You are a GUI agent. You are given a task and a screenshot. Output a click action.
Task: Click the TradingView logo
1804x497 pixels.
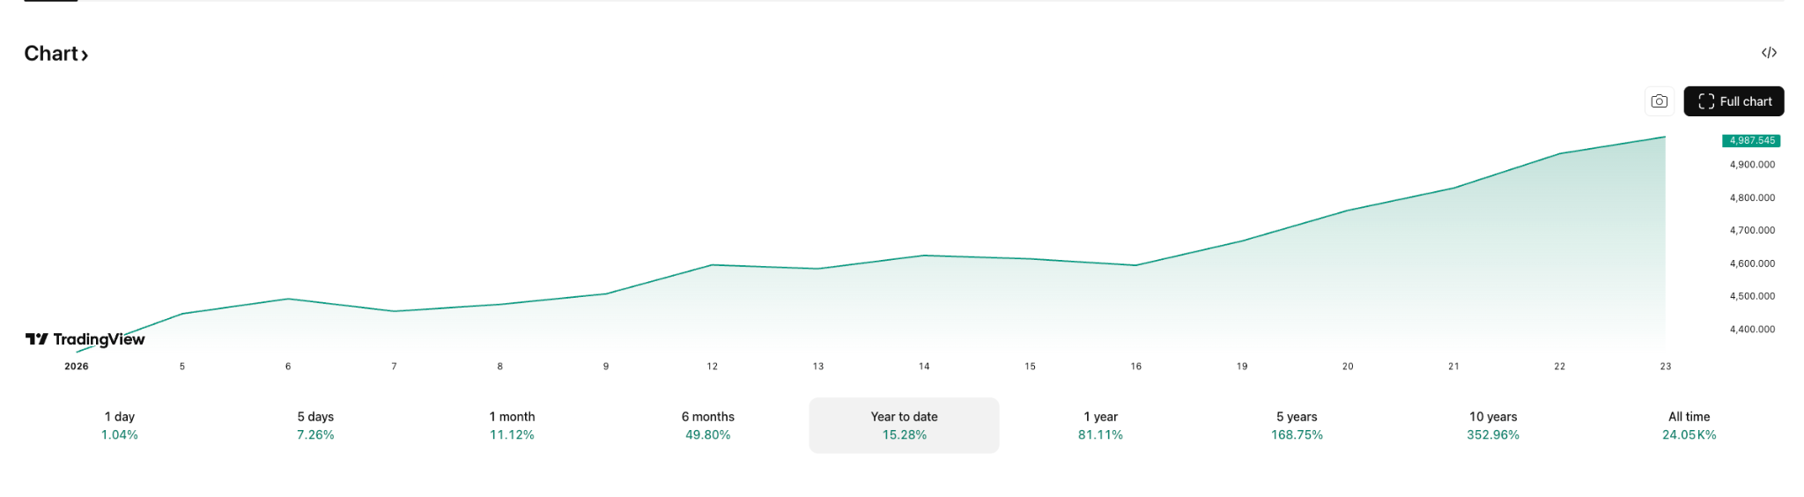[x=85, y=339]
